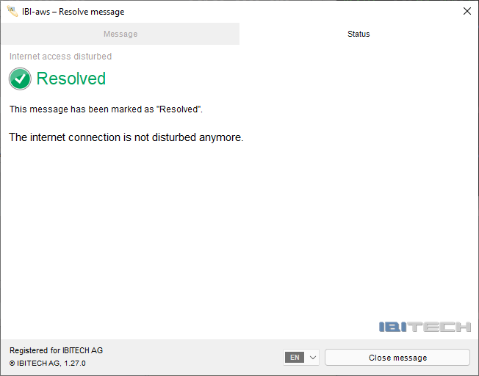The width and height of the screenshot is (479, 376).
Task: Click the grey EN language badge
Action: coord(294,358)
